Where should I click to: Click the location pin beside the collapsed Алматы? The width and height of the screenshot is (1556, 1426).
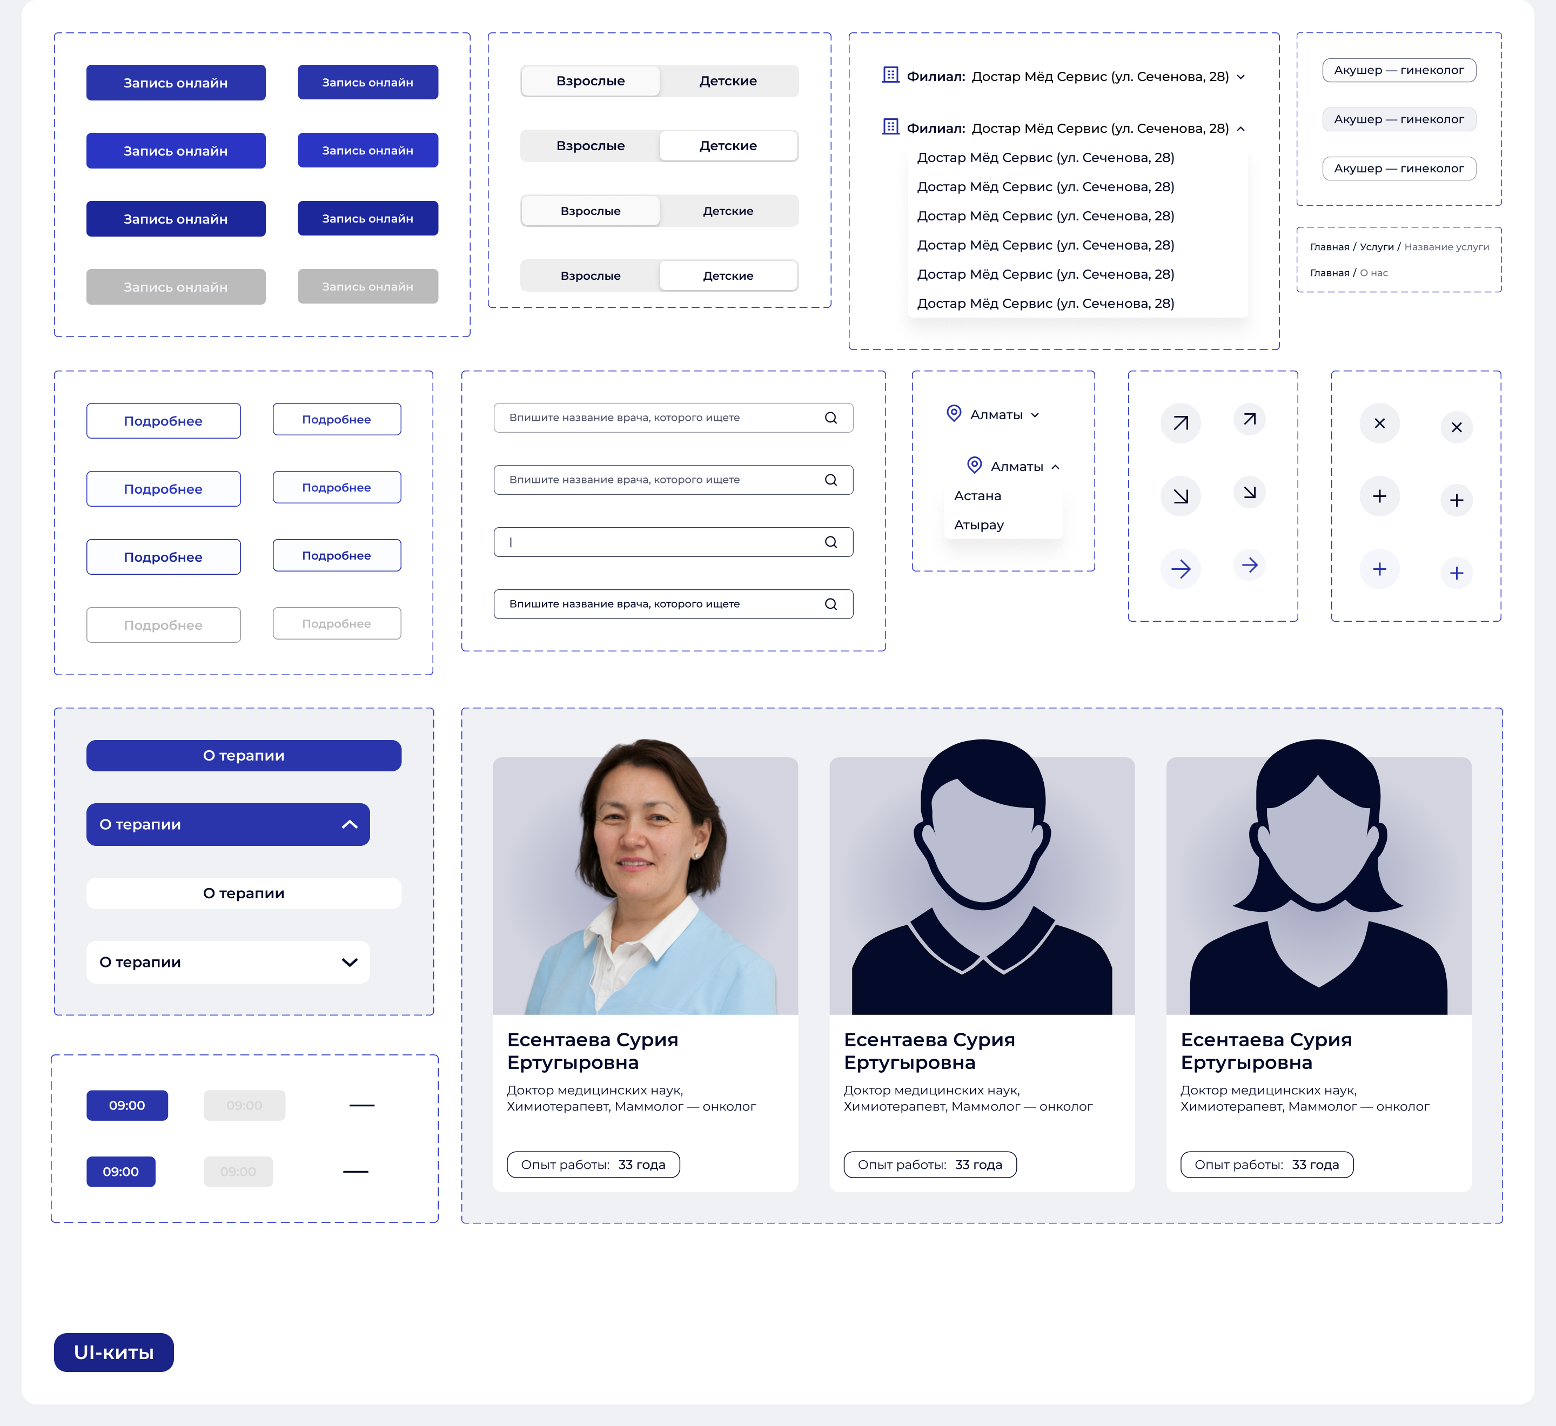954,414
